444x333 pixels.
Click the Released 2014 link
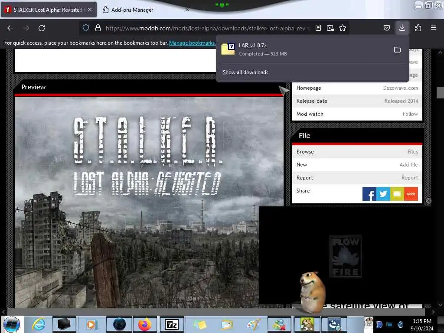pyautogui.click(x=401, y=101)
